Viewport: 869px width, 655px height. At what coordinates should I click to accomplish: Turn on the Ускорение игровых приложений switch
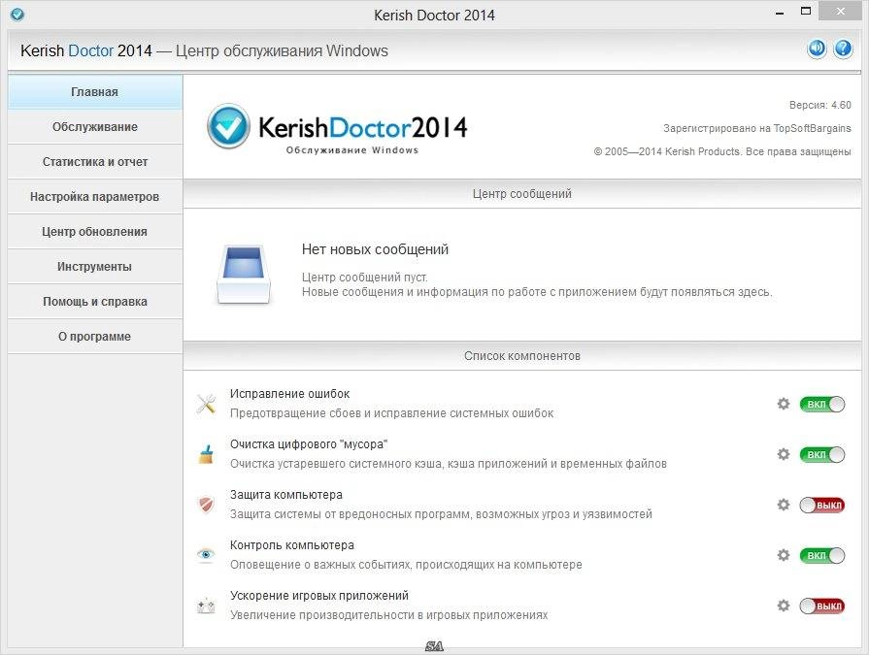[x=821, y=606]
